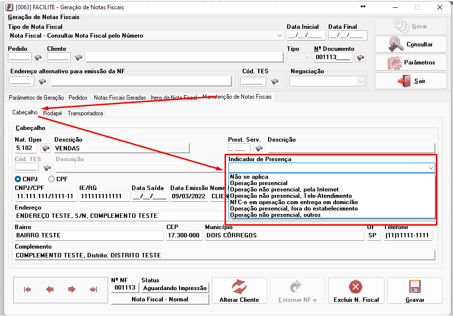Click the Estornar NF-e button
The width and height of the screenshot is (453, 316).
pos(297,291)
